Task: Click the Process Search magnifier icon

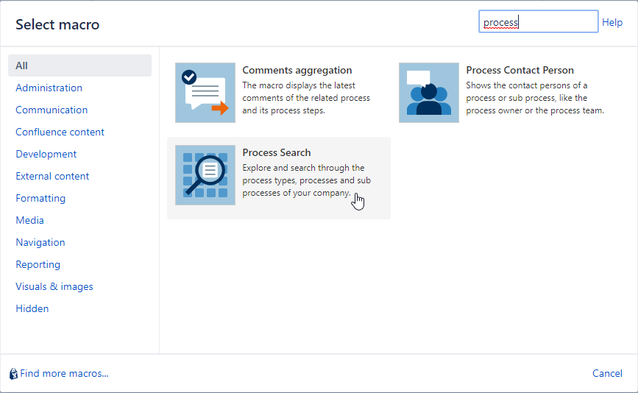Action: coord(205,175)
